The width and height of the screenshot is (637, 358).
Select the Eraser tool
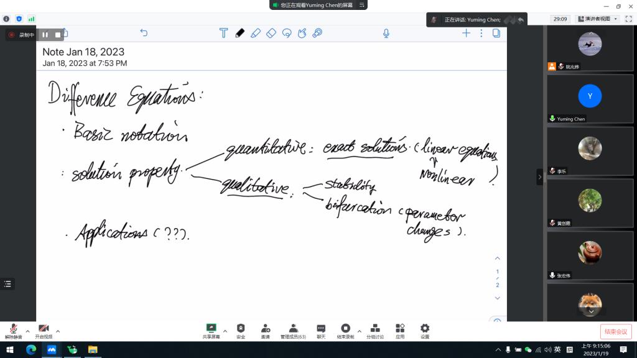tap(271, 33)
